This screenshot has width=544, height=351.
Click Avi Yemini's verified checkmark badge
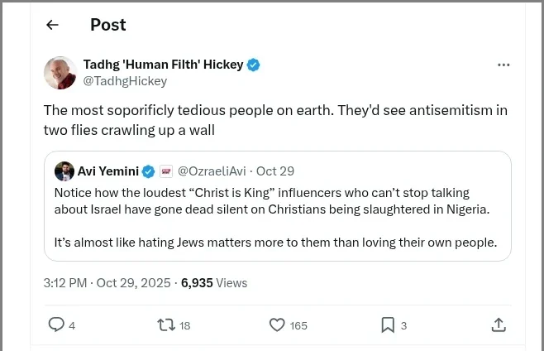click(x=148, y=171)
